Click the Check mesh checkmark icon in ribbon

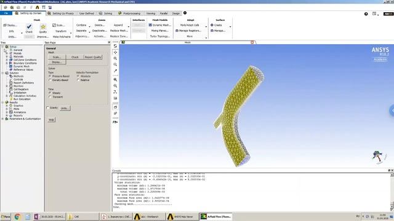coord(29,26)
